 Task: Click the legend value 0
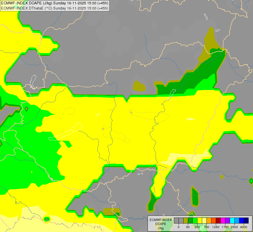(x=179, y=227)
